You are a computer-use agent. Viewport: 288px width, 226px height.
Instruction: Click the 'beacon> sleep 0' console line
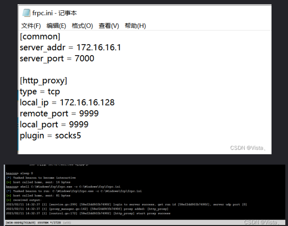20,173
